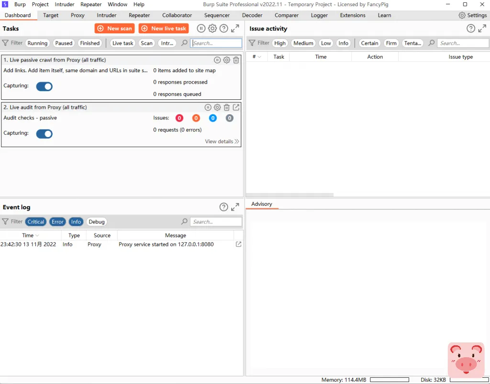Switch to the Intruder tab

[x=107, y=15]
